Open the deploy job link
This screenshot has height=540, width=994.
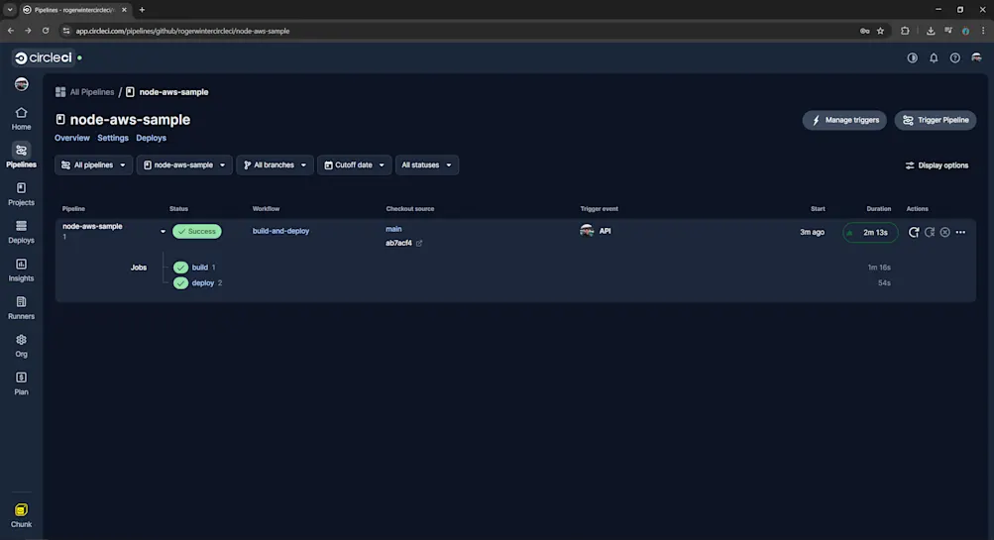click(203, 282)
